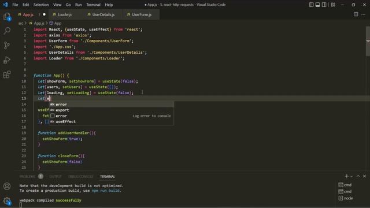
Task: Open the Manage gear icon
Action: pos(7,200)
